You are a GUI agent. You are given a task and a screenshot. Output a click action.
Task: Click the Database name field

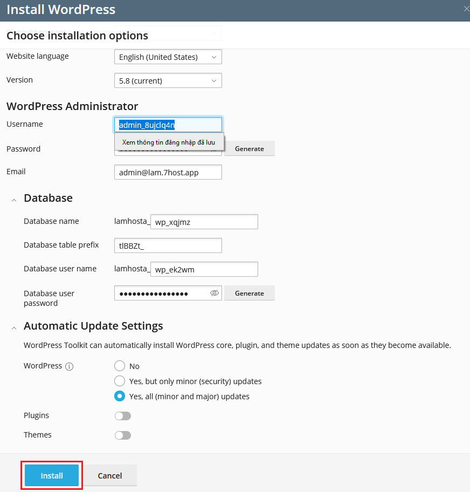click(x=204, y=222)
